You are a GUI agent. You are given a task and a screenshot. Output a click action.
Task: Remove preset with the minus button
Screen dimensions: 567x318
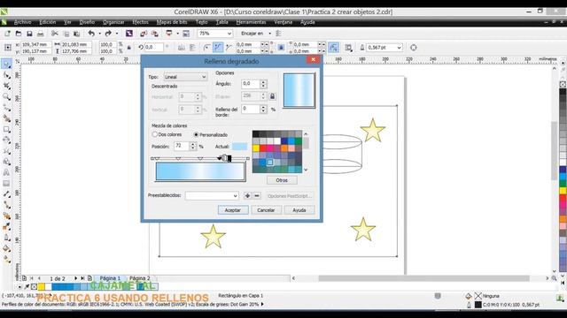(x=257, y=196)
